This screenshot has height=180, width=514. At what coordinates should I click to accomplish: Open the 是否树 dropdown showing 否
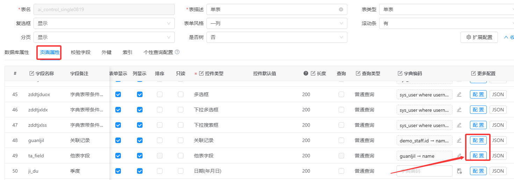(277, 37)
